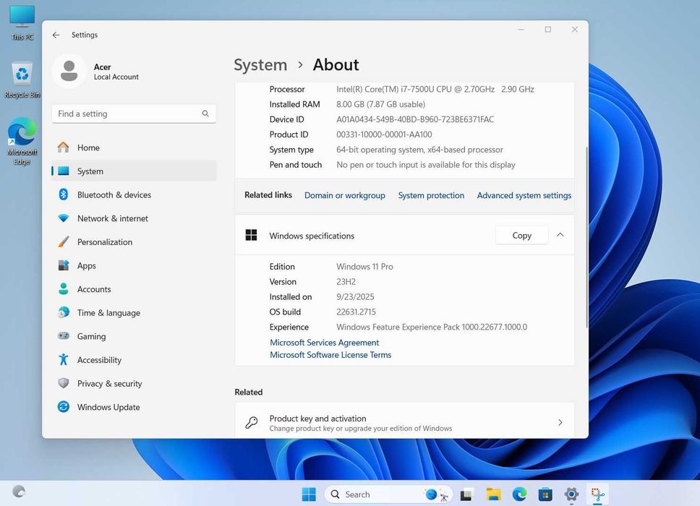Viewport: 700px width, 506px height.
Task: Click the Windows Update sync icon
Action: [64, 406]
